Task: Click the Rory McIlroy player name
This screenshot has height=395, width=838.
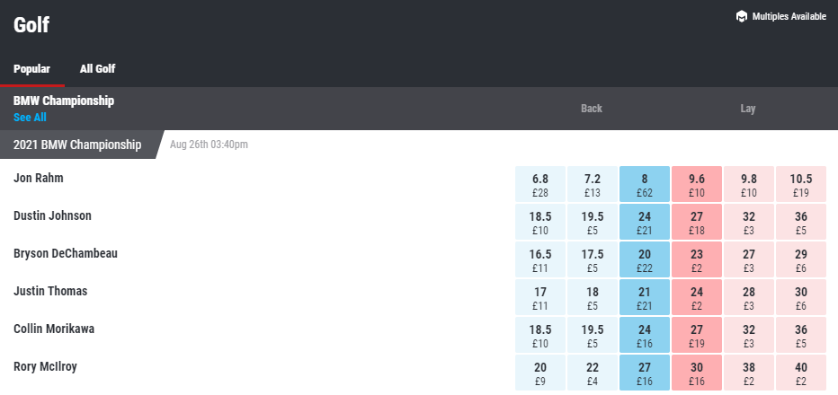Action: 45,366
